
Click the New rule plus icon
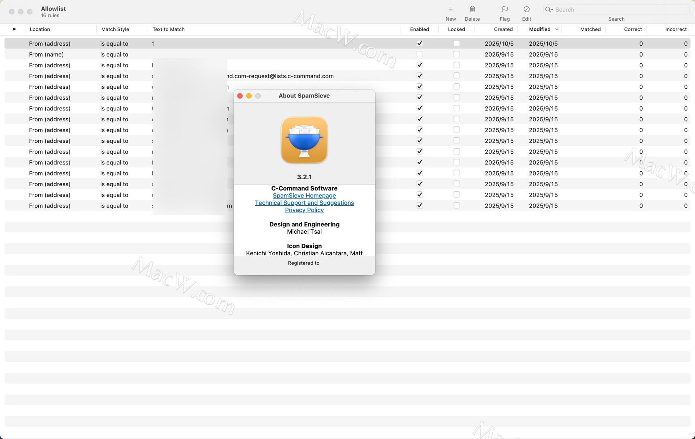[x=451, y=9]
